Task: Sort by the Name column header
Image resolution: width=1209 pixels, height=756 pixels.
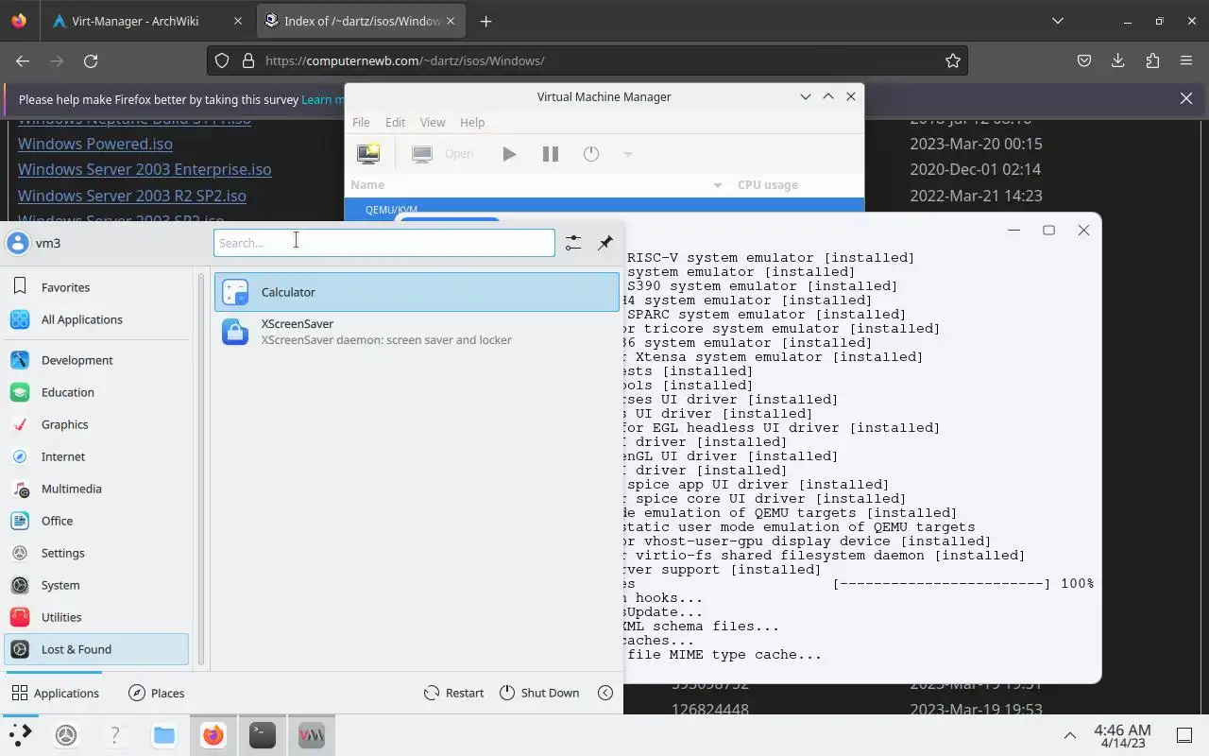Action: [x=537, y=185]
